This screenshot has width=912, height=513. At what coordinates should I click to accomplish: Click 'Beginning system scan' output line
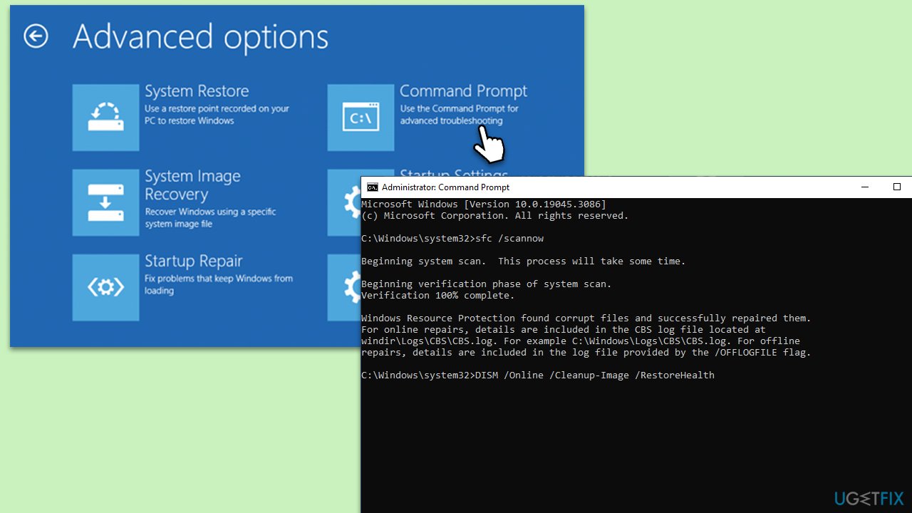click(x=524, y=261)
